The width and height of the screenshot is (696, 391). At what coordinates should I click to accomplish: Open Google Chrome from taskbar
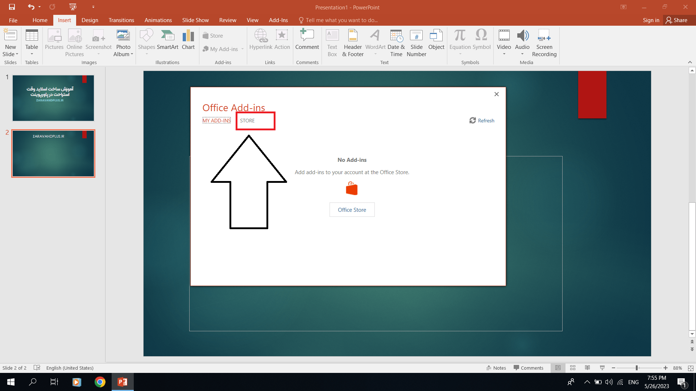(100, 382)
